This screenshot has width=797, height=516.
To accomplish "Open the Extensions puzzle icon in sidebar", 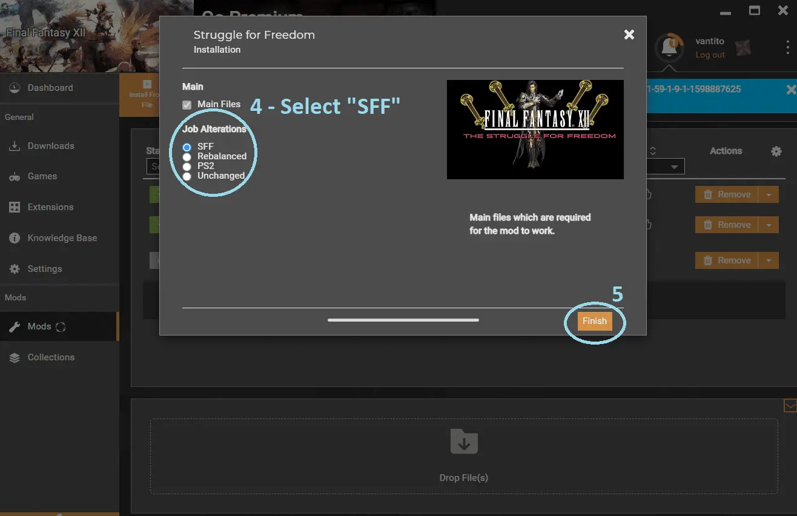I will [15, 207].
